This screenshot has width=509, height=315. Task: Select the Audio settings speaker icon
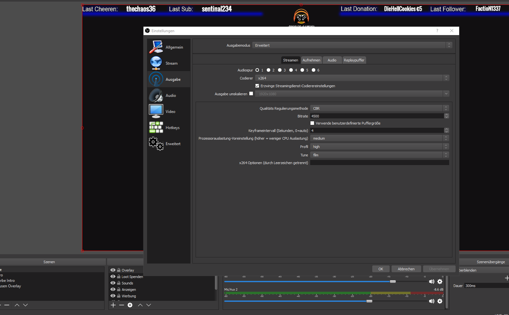[x=156, y=96]
